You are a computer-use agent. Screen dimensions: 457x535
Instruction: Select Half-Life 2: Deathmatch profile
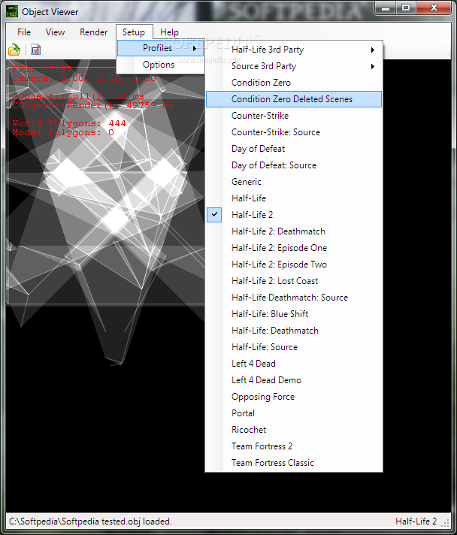tap(294, 231)
